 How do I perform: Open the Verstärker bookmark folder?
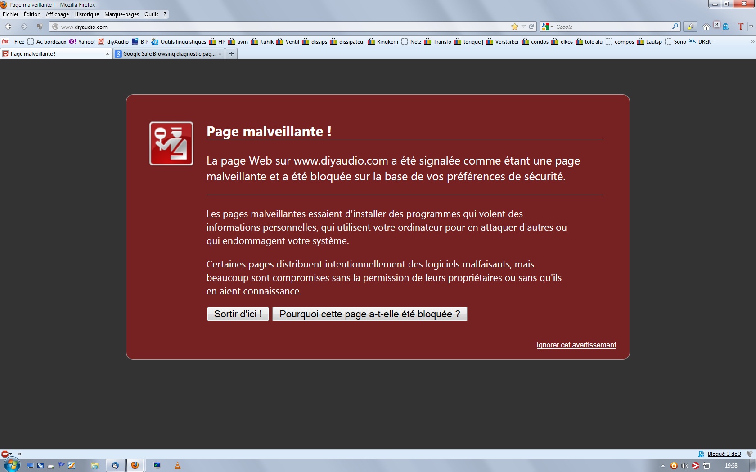[502, 41]
